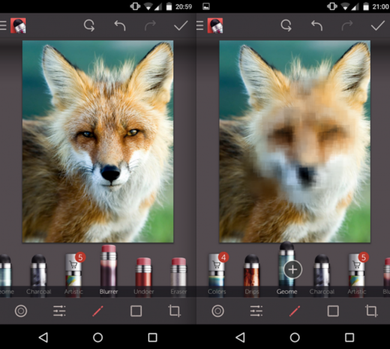This screenshot has height=349, width=390.
Task: Undo last stroke in right screen
Action: [317, 26]
